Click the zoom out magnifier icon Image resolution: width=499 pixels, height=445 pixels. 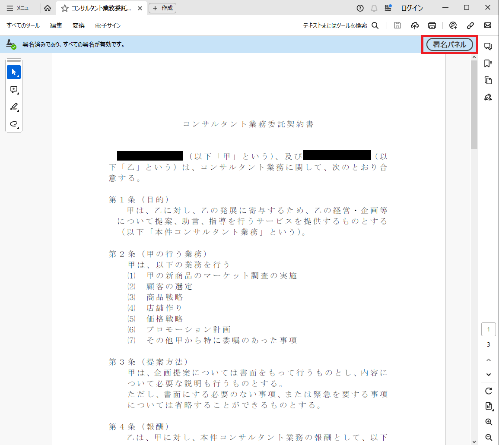[489, 437]
